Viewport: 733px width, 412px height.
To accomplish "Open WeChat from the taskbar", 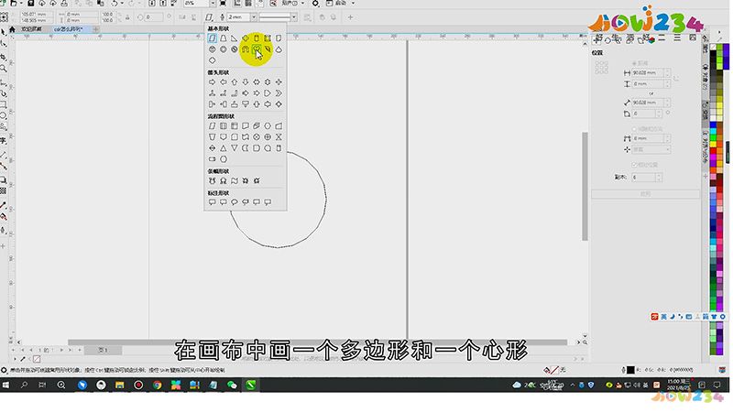I will click(x=232, y=385).
